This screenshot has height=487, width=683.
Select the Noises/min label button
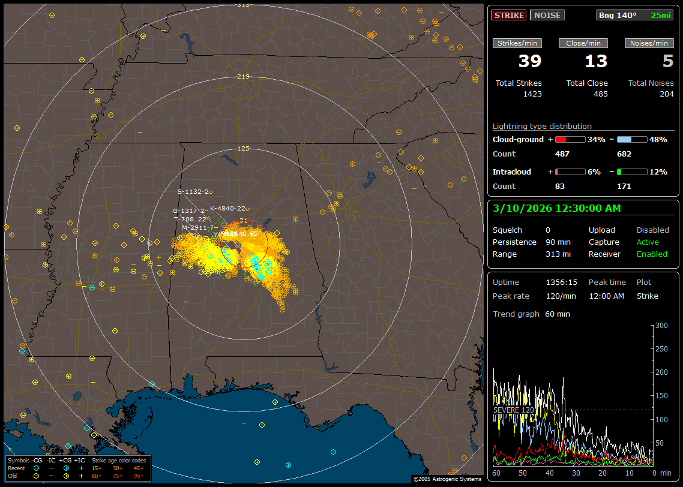649,43
